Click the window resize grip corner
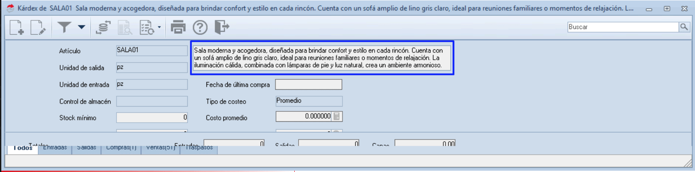 pos(688,163)
